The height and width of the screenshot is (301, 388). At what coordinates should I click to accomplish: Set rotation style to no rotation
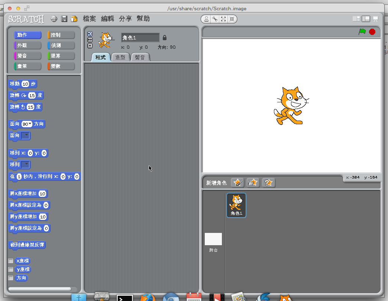point(90,46)
